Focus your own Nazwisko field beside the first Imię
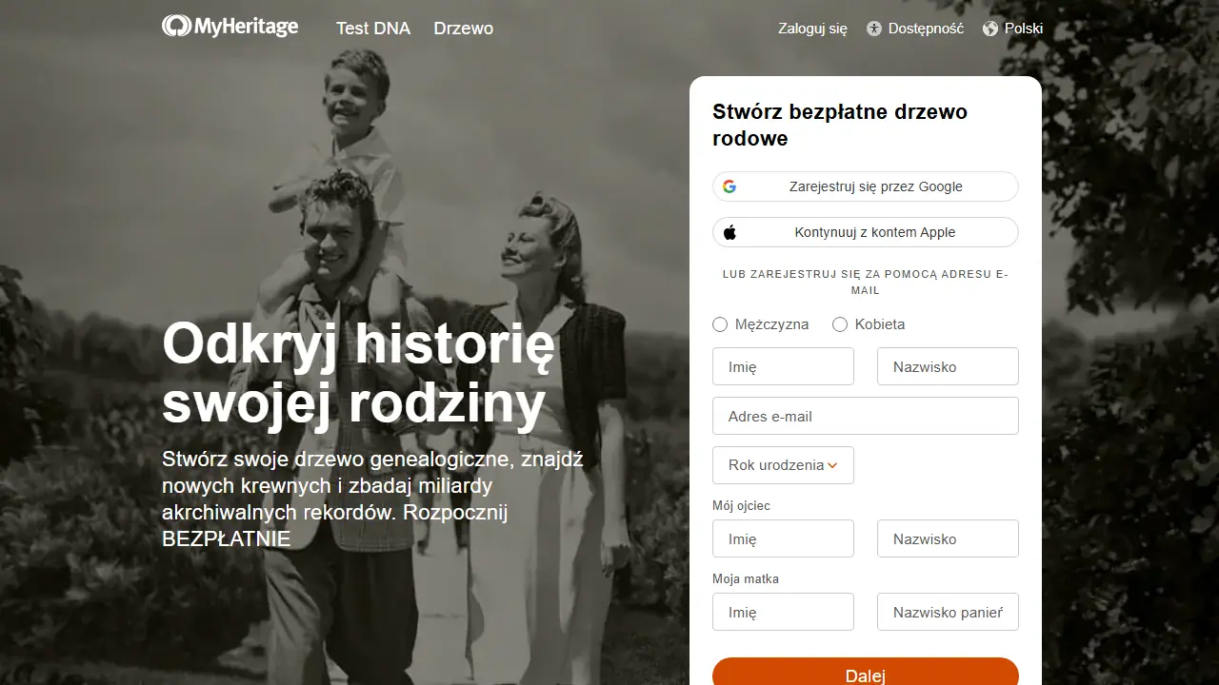The width and height of the screenshot is (1219, 685). tap(948, 366)
